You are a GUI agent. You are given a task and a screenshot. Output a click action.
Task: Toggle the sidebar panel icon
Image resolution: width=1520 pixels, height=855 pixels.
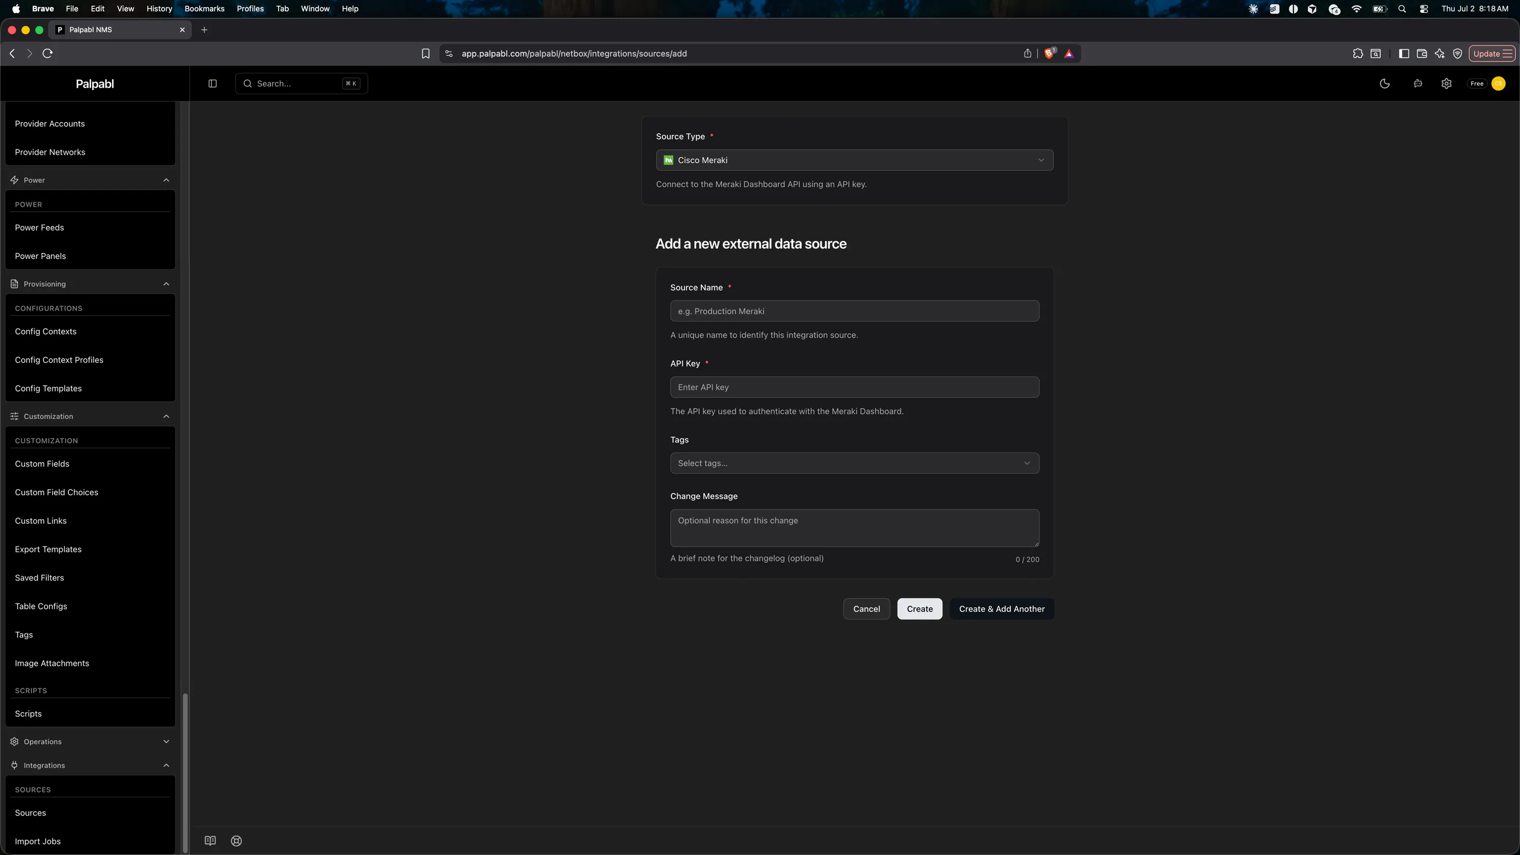(x=212, y=84)
